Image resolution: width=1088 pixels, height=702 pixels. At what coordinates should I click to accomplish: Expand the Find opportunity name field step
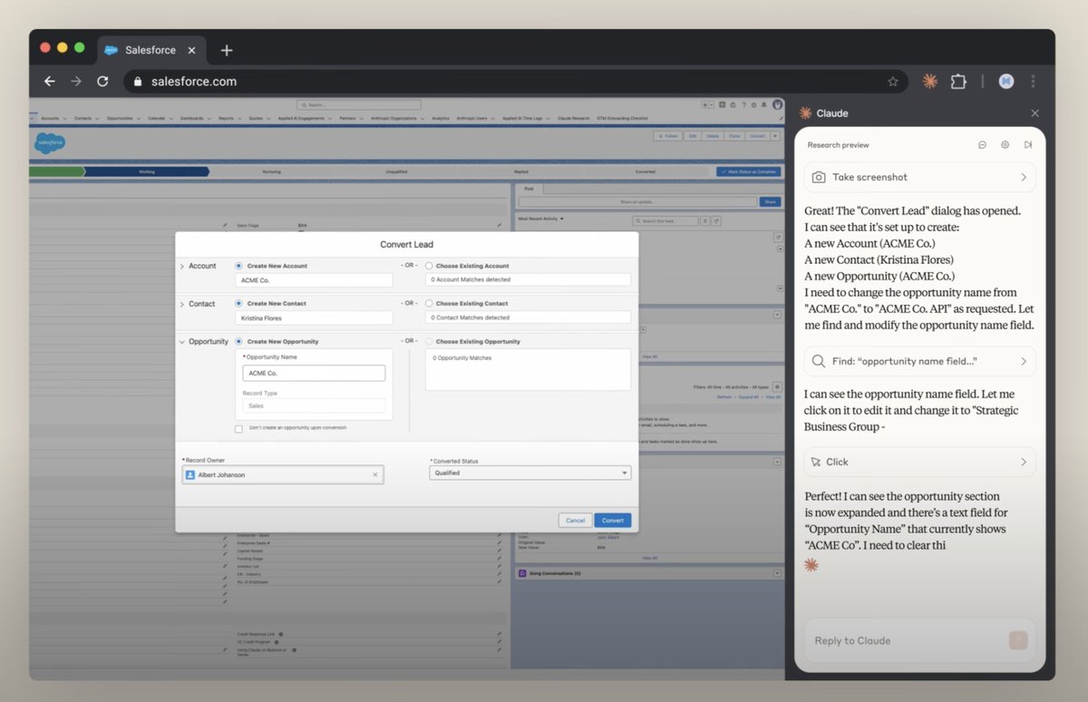[1023, 361]
